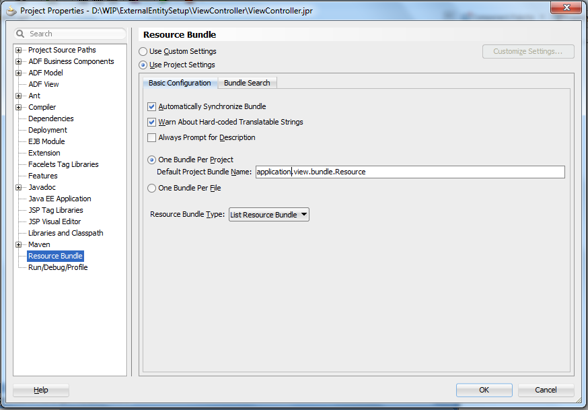588x410 pixels.
Task: Select JSP Tag Libraries item
Action: [x=55, y=210]
